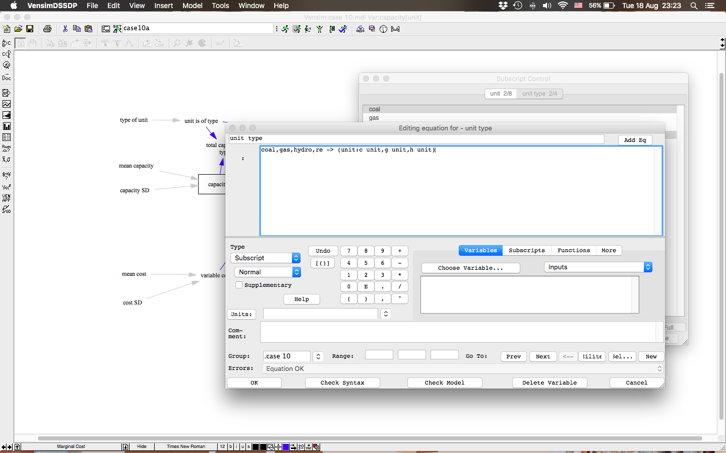
Task: Toggle Hide in the status bar
Action: tap(142, 446)
